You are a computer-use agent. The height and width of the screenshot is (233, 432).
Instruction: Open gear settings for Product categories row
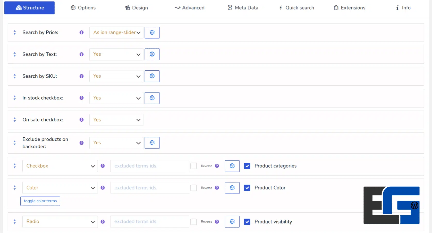click(x=232, y=166)
